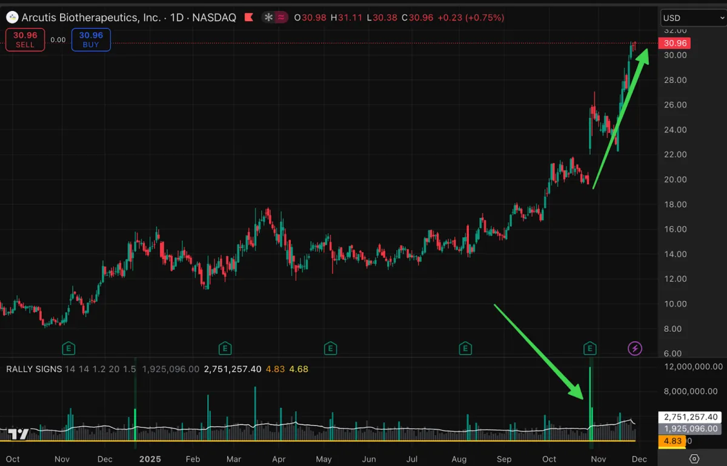This screenshot has height=466, width=727.
Task: Open the earnings marker at late October 2025
Action: (x=590, y=348)
